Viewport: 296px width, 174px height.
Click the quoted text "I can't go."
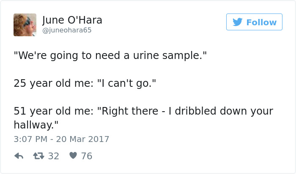(x=127, y=83)
